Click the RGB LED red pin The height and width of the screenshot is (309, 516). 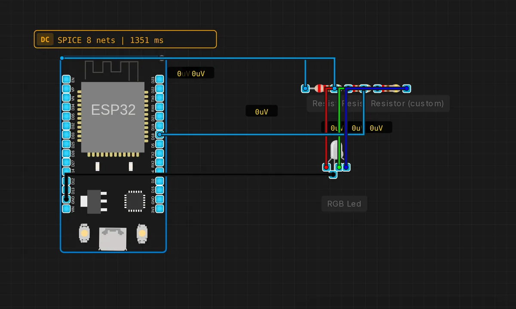[326, 167]
